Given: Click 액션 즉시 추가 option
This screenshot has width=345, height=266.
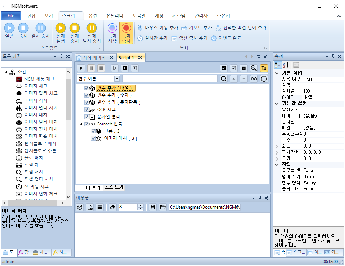Looking at the screenshot, I should 189,38.
